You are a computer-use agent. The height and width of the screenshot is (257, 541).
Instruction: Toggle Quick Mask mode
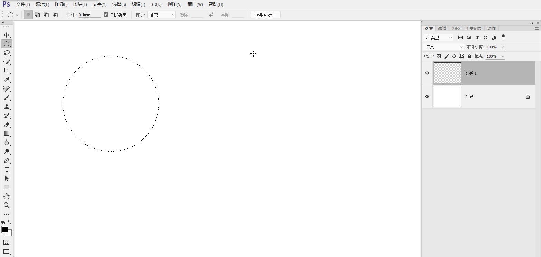point(7,243)
